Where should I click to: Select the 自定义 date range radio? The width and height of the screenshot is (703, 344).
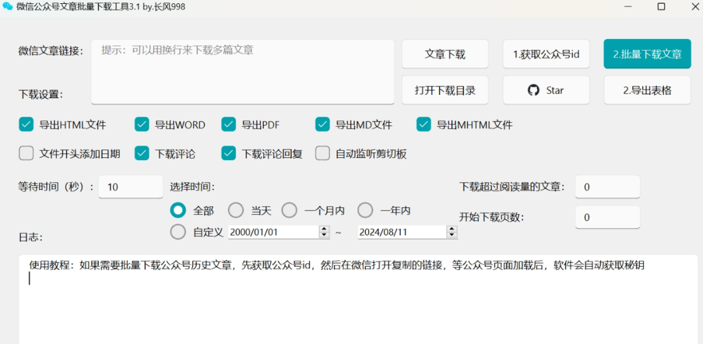click(x=178, y=232)
